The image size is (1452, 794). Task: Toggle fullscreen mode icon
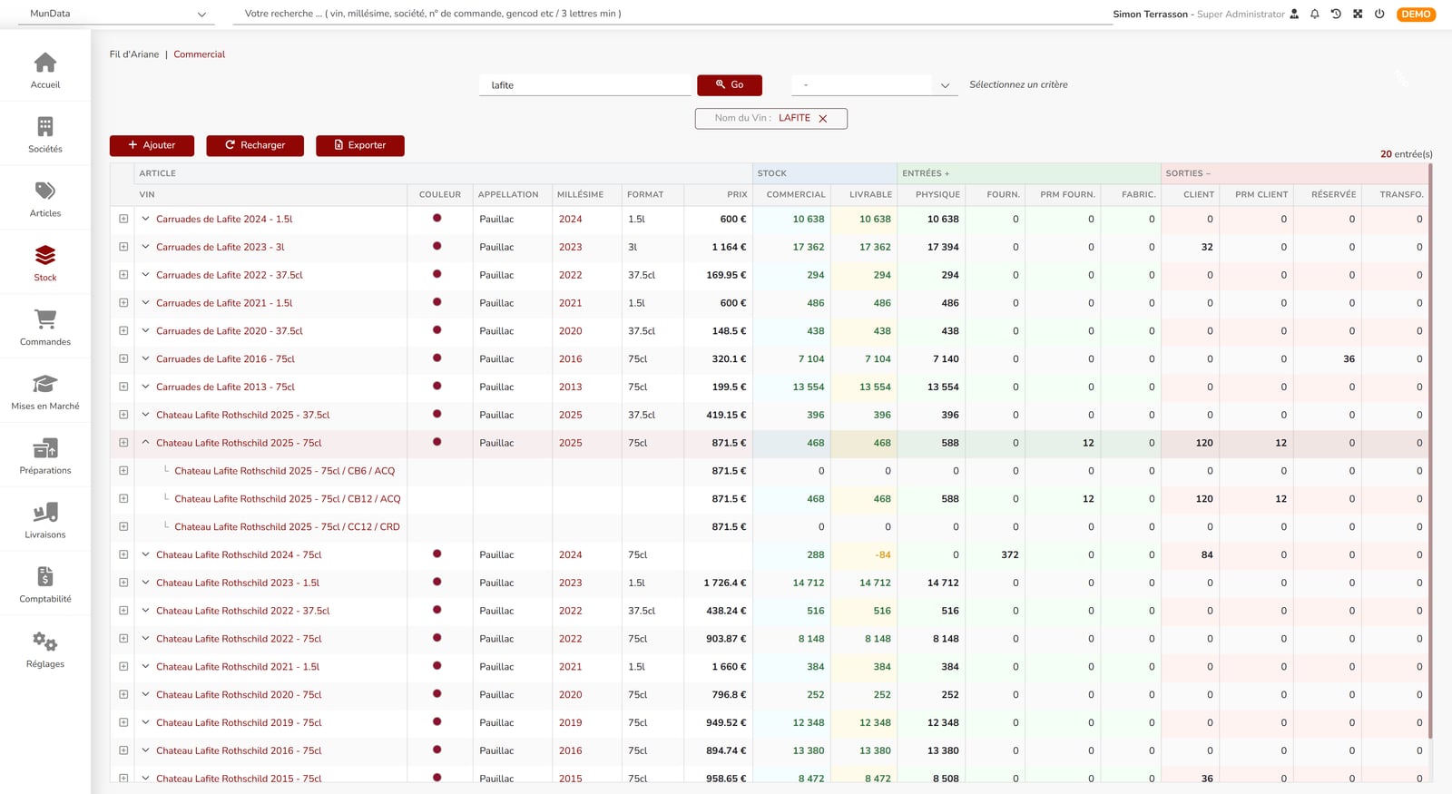click(1358, 14)
